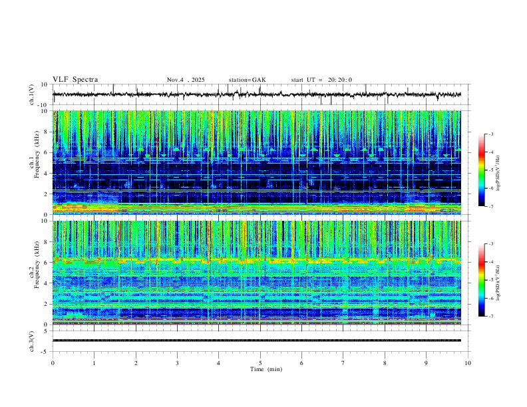The width and height of the screenshot is (527, 407).
Task: Click the ch.2 "log(PSD)(V²/Hz)" colorbar label
Action: 498,283
